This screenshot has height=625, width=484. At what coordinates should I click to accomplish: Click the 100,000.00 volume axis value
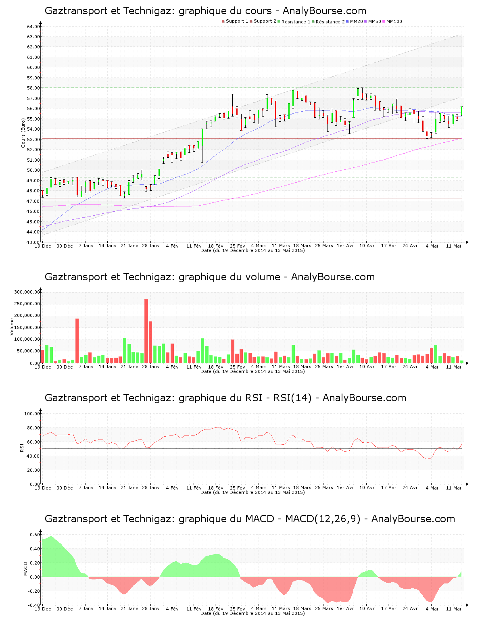tap(27, 340)
